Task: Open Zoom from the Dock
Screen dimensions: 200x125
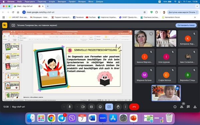Action: click(103, 118)
